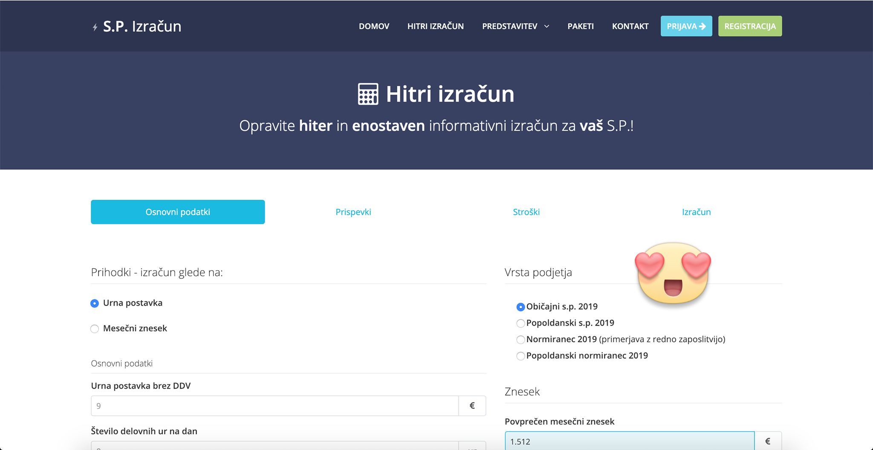Click the 'Urna postavka brez DDV' label

click(x=141, y=386)
